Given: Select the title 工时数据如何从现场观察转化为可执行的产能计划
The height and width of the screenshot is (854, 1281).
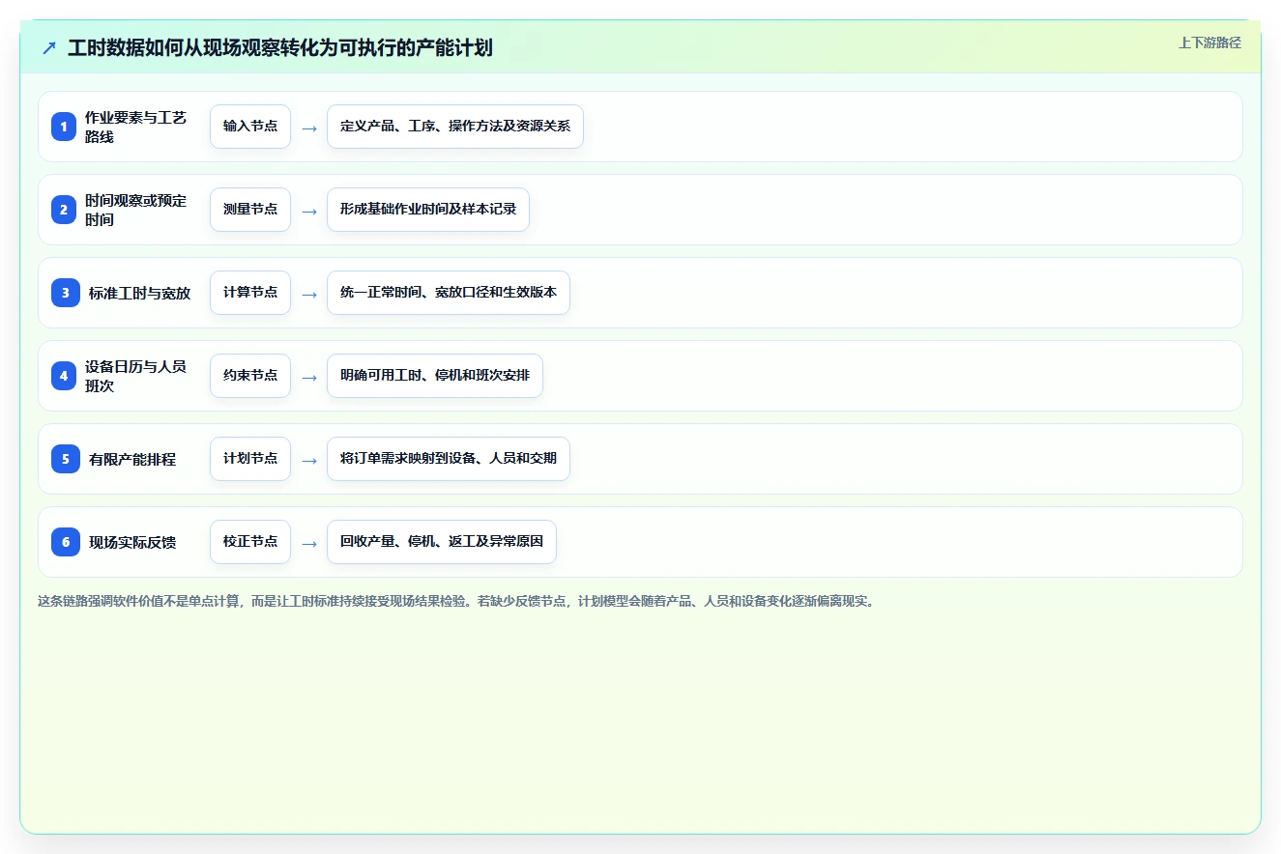Looking at the screenshot, I should point(280,48).
